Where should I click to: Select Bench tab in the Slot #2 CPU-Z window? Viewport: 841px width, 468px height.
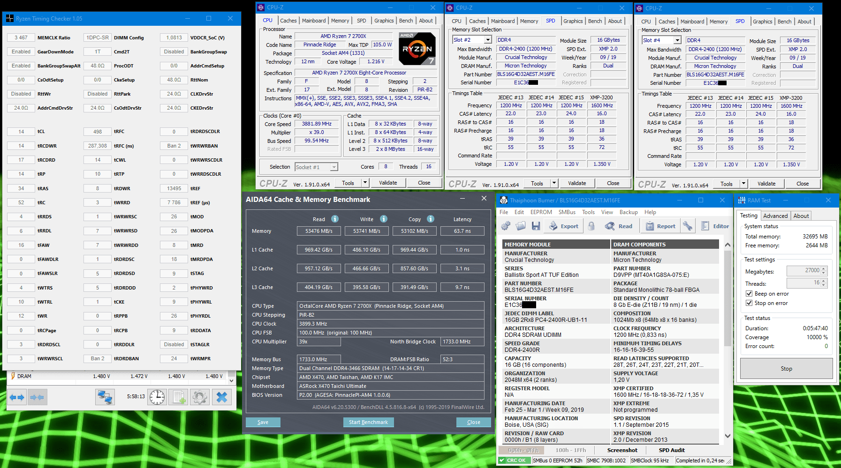(x=595, y=21)
